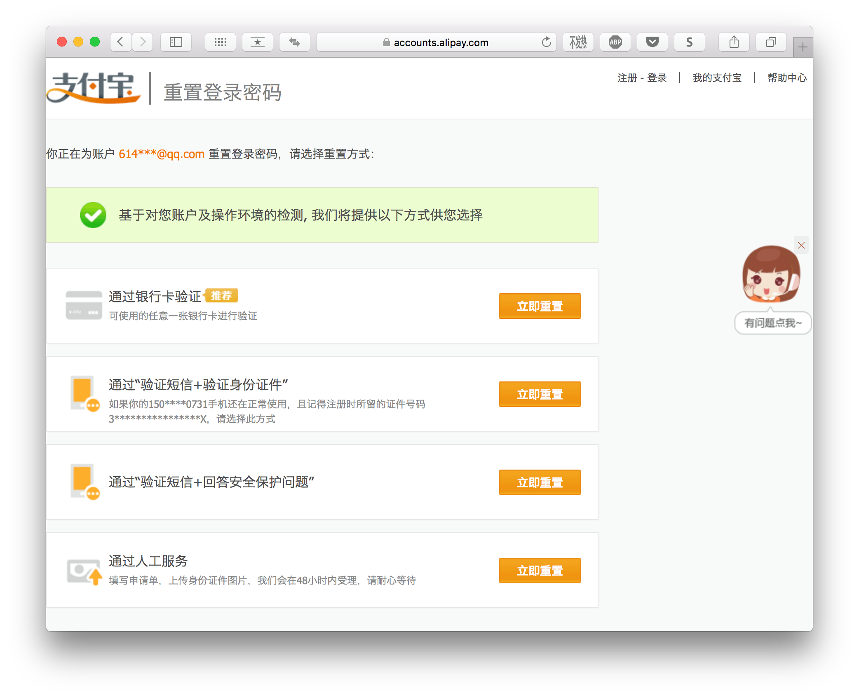Screen dimensions: 859x697
Task: Click the S extension icon in toolbar
Action: tap(689, 42)
